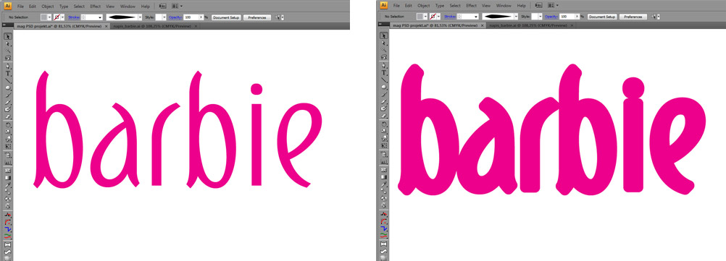The width and height of the screenshot is (726, 261).
Task: Select the Line Segment tool in left window
Action: (x=8, y=80)
